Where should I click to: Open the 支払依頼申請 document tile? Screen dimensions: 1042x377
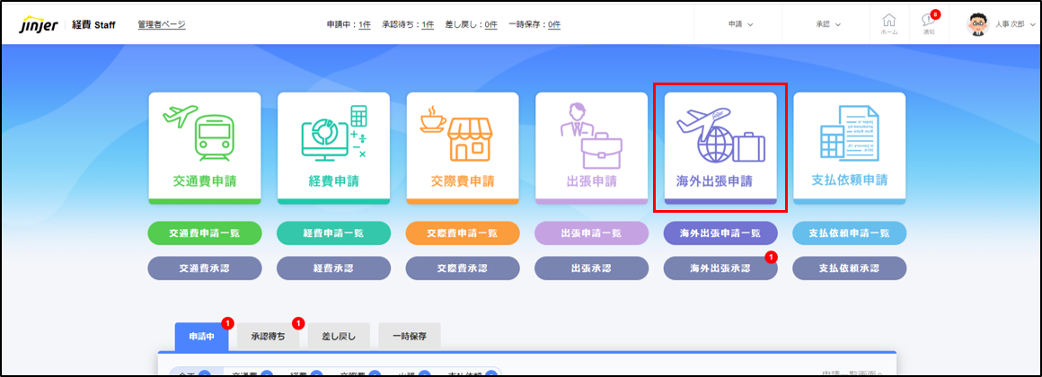point(849,147)
